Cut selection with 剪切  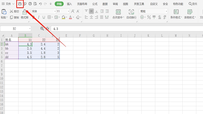tap(14, 11)
